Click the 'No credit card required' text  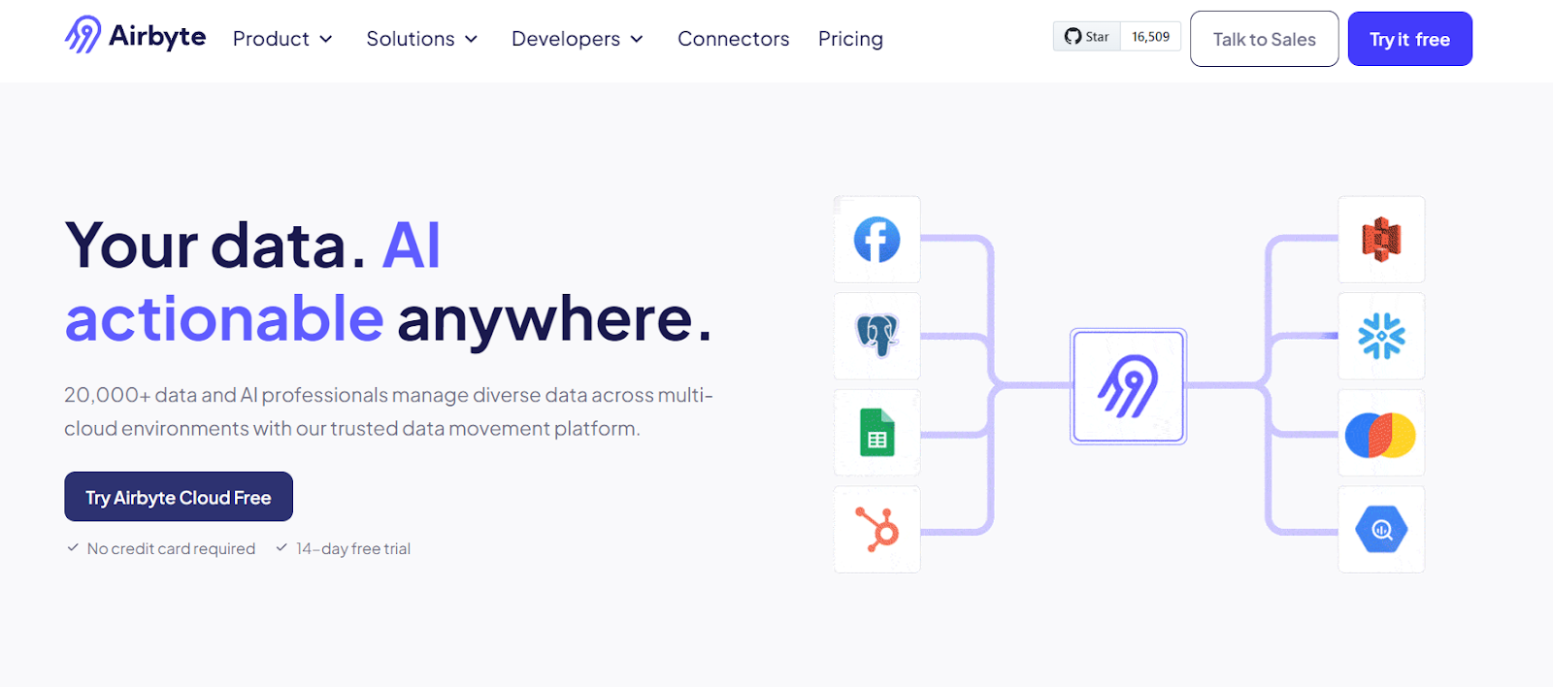coord(171,549)
